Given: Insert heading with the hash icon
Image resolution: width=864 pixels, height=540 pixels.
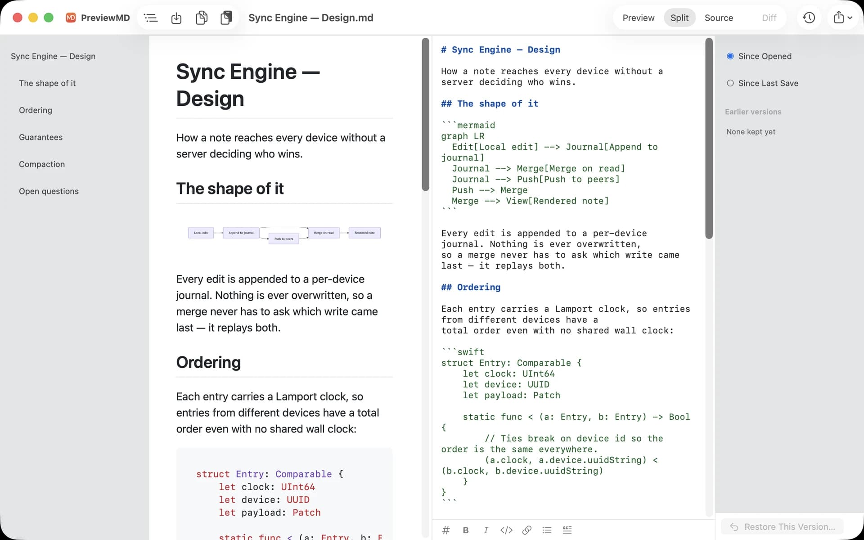Looking at the screenshot, I should coord(446,530).
